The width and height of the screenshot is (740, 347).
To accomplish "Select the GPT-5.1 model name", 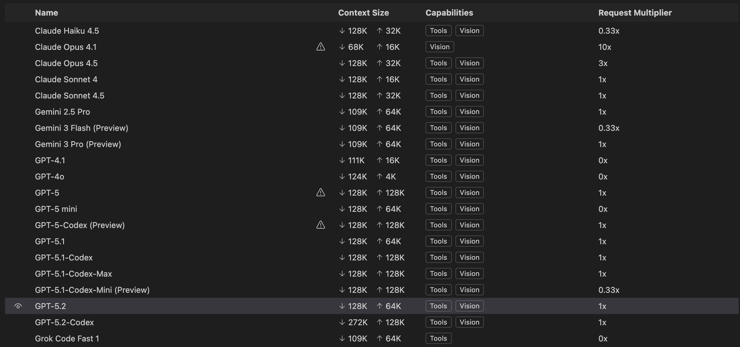I will [50, 241].
